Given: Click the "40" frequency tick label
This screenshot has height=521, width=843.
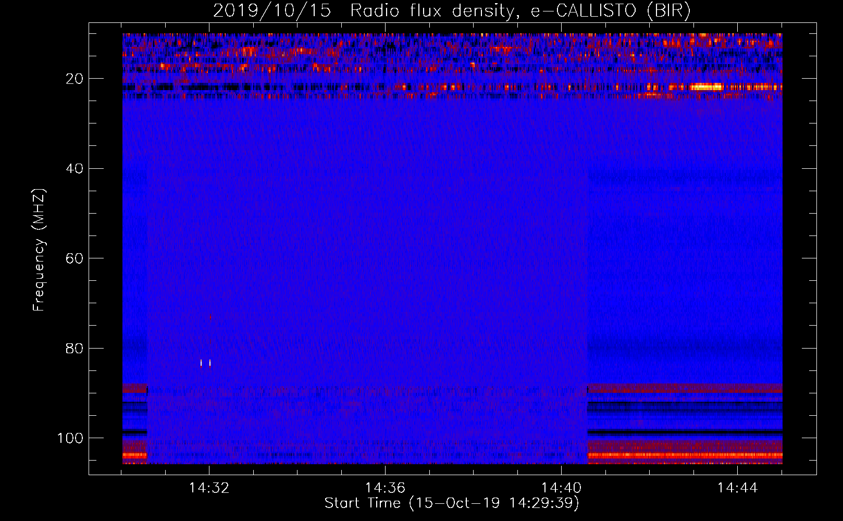Looking at the screenshot, I should click(x=75, y=169).
